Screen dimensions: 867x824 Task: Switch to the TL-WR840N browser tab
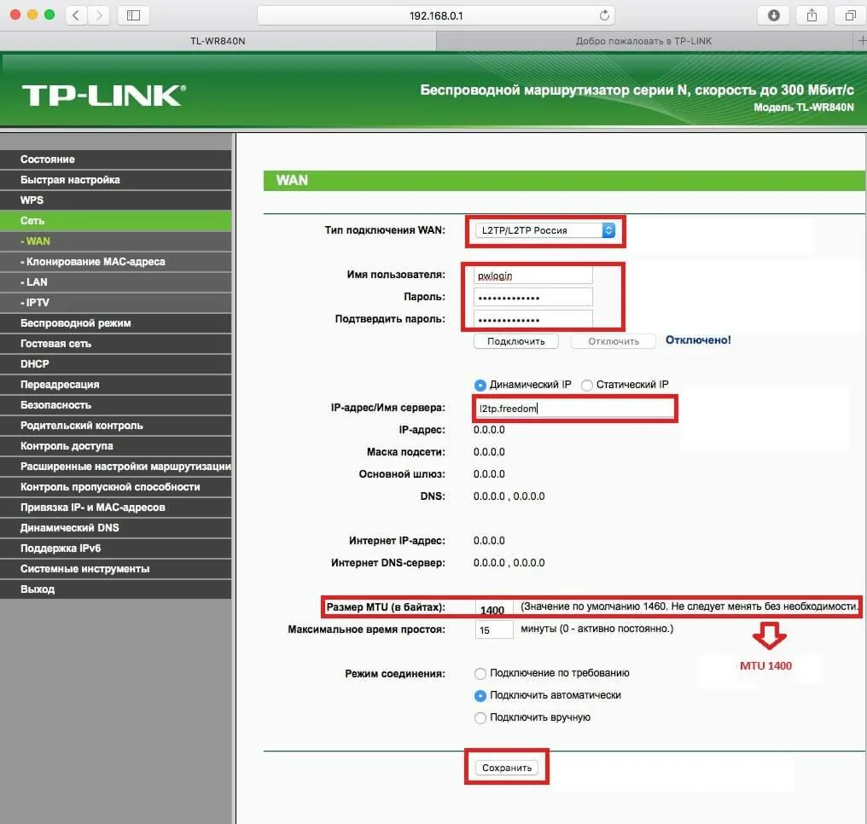point(216,40)
